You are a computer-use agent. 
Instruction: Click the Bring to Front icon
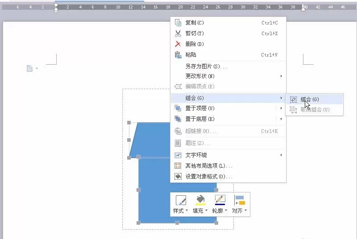tap(178, 108)
